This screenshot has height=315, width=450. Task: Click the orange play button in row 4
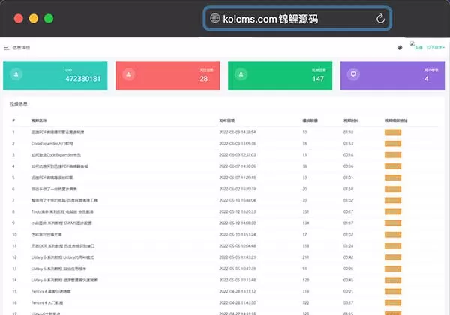[x=393, y=166]
